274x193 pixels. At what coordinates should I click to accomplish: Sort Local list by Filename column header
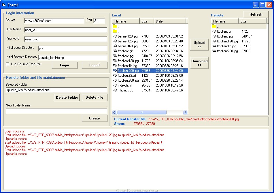click(x=126, y=21)
